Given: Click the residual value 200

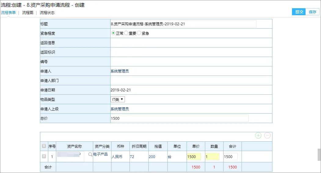Looking at the screenshot, I should 152,157.
